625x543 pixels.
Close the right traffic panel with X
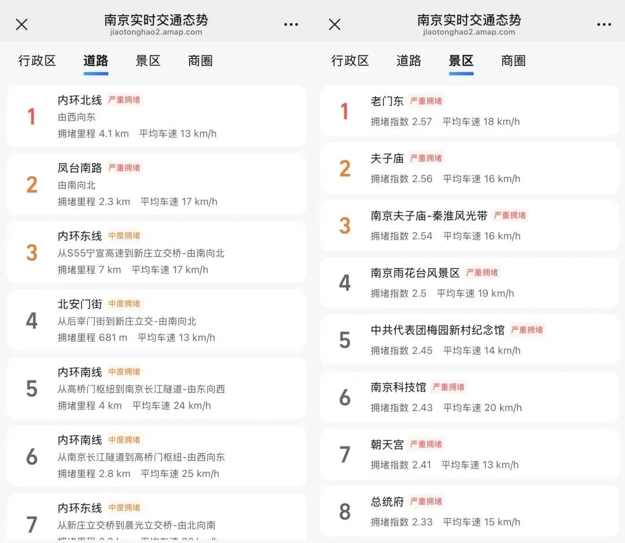pos(334,24)
